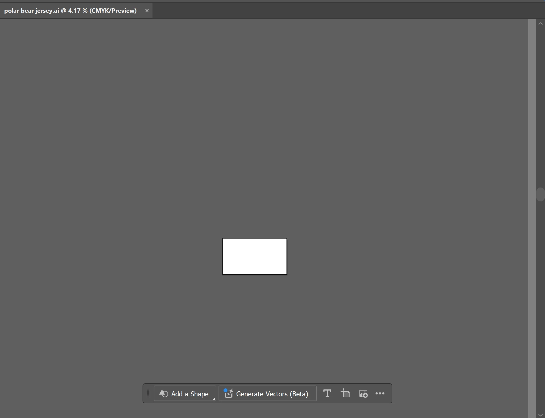
Task: Click the scroll up arrow
Action: click(540, 24)
